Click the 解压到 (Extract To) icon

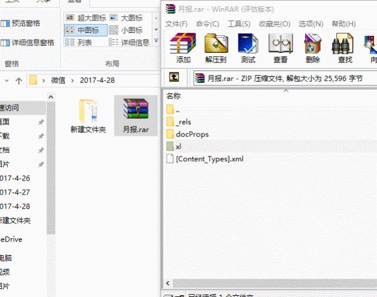[216, 48]
